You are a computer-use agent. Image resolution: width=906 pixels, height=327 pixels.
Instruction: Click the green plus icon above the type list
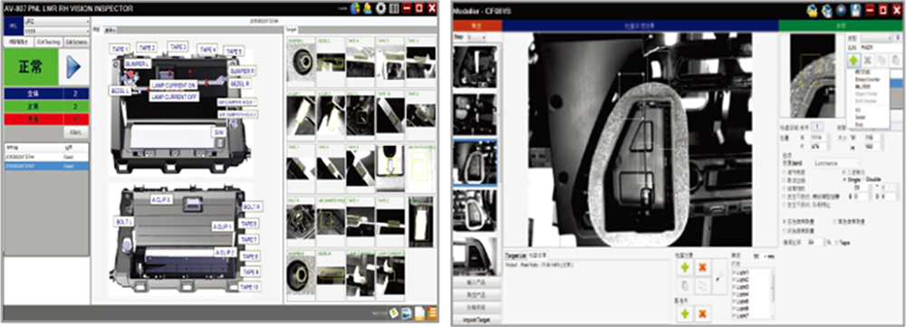click(853, 60)
